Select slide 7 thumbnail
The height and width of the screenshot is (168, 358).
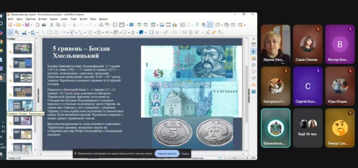(x=22, y=134)
